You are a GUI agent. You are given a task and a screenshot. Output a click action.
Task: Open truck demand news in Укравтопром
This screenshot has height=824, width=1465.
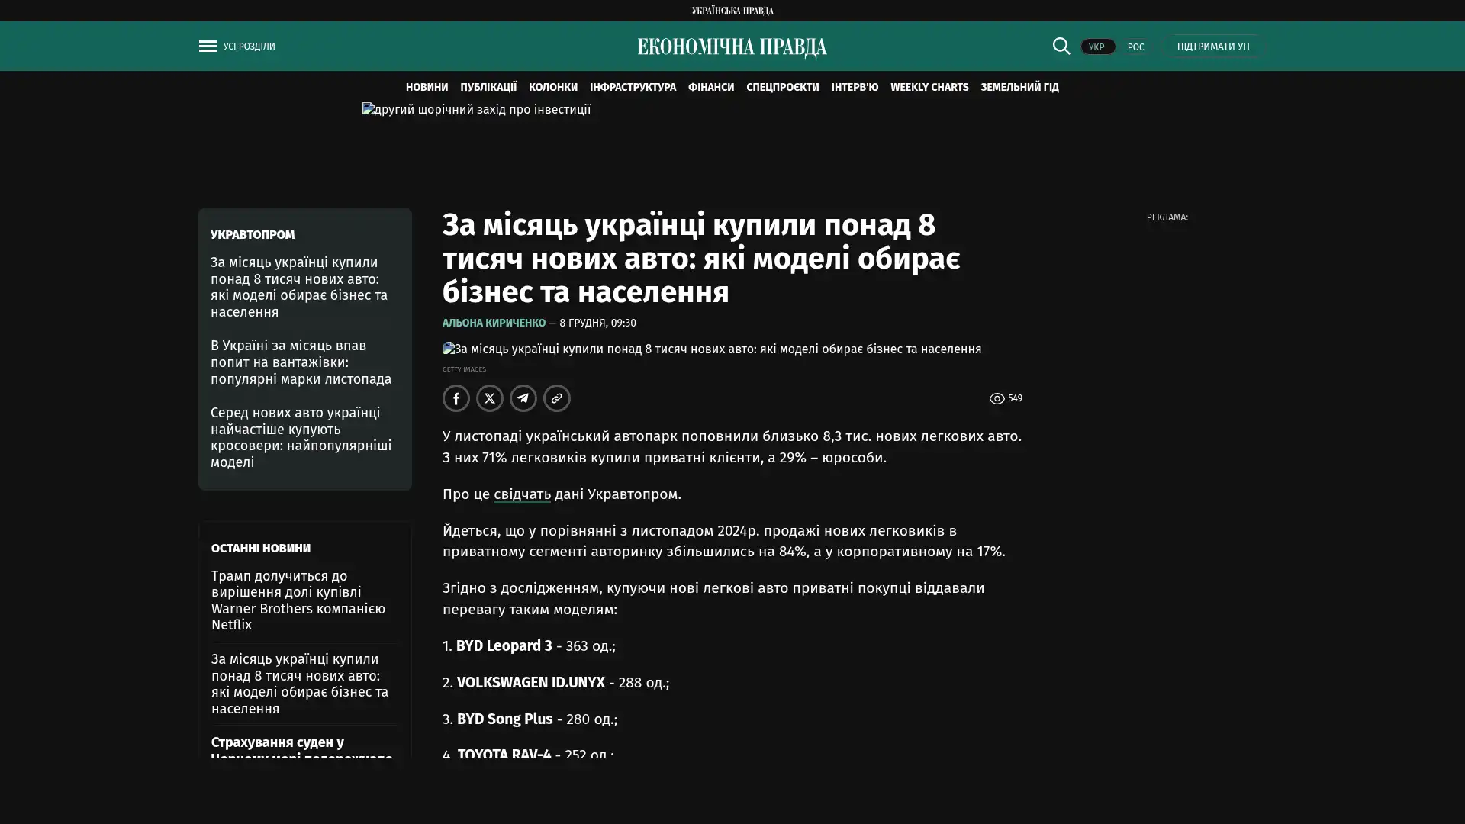(301, 362)
